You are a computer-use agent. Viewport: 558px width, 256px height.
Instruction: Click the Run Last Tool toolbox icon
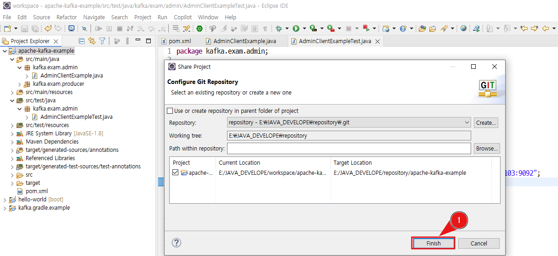pyautogui.click(x=331, y=28)
